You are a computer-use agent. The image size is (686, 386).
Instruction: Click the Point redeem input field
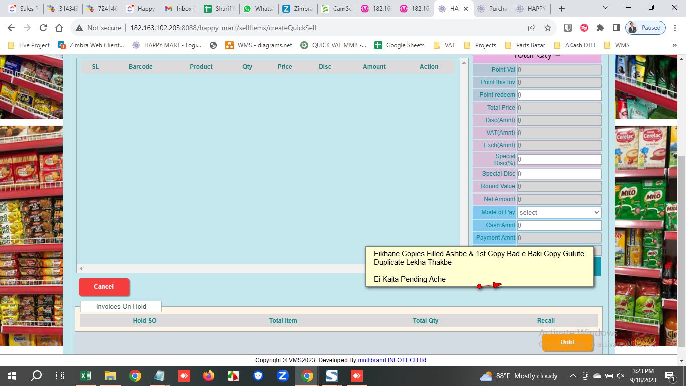[559, 95]
